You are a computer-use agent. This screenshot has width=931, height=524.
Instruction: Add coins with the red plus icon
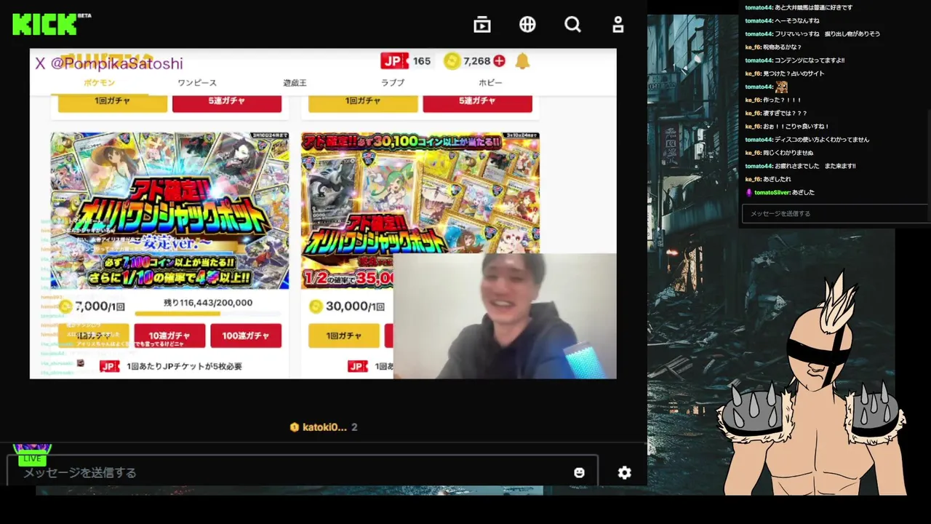click(x=499, y=61)
